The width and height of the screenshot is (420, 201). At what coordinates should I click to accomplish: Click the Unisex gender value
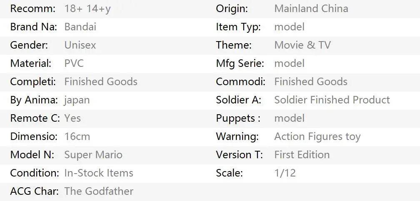click(80, 45)
